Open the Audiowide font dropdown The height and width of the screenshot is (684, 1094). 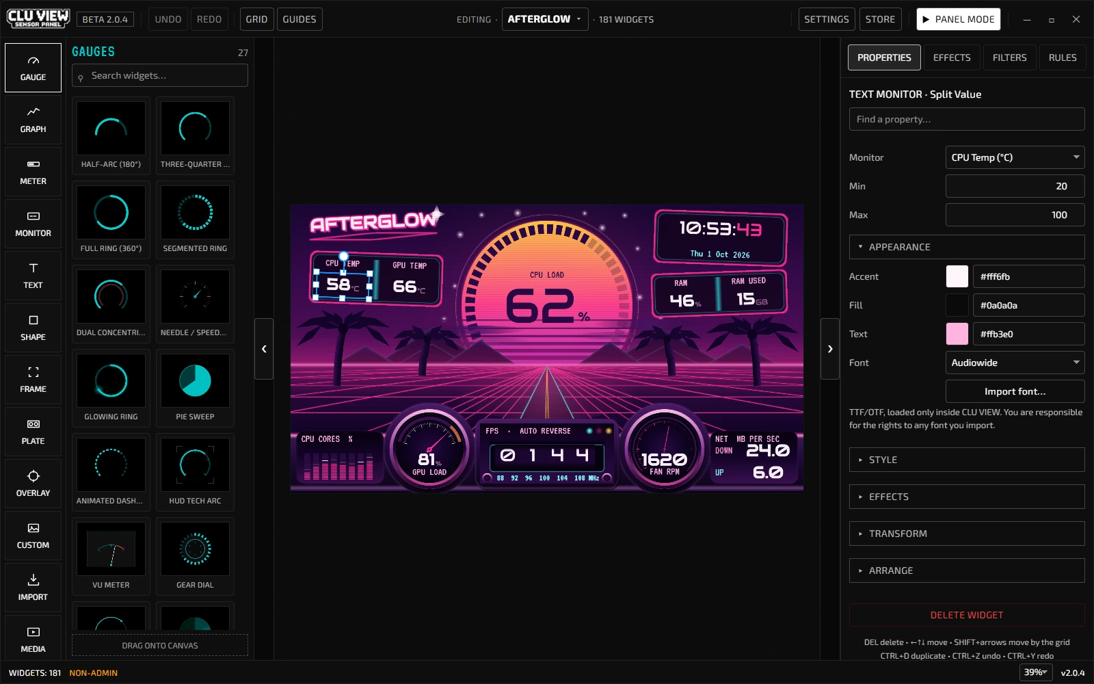pyautogui.click(x=1015, y=363)
